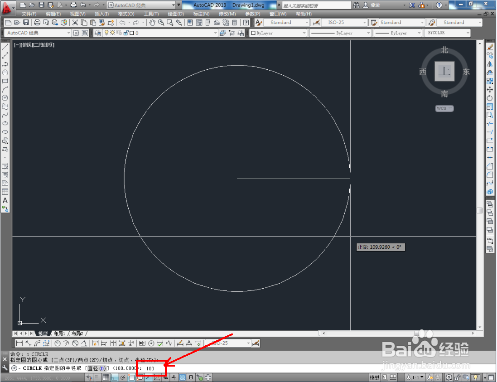Image resolution: width=497 pixels, height=382 pixels.
Task: Click the Radius dimension tool icon
Action: click(x=58, y=343)
